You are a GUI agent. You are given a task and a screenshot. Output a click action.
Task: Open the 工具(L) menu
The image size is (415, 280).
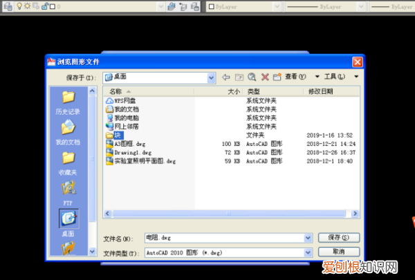tap(335, 77)
